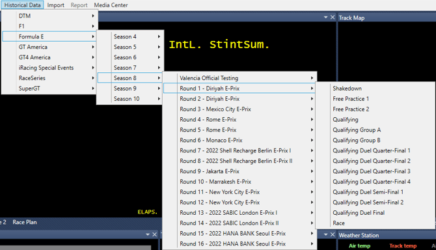Open the Media Center menu
This screenshot has width=436, height=250.
pos(111,5)
